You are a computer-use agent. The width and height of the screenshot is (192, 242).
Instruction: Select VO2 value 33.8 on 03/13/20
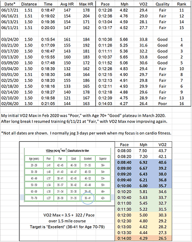143,57
